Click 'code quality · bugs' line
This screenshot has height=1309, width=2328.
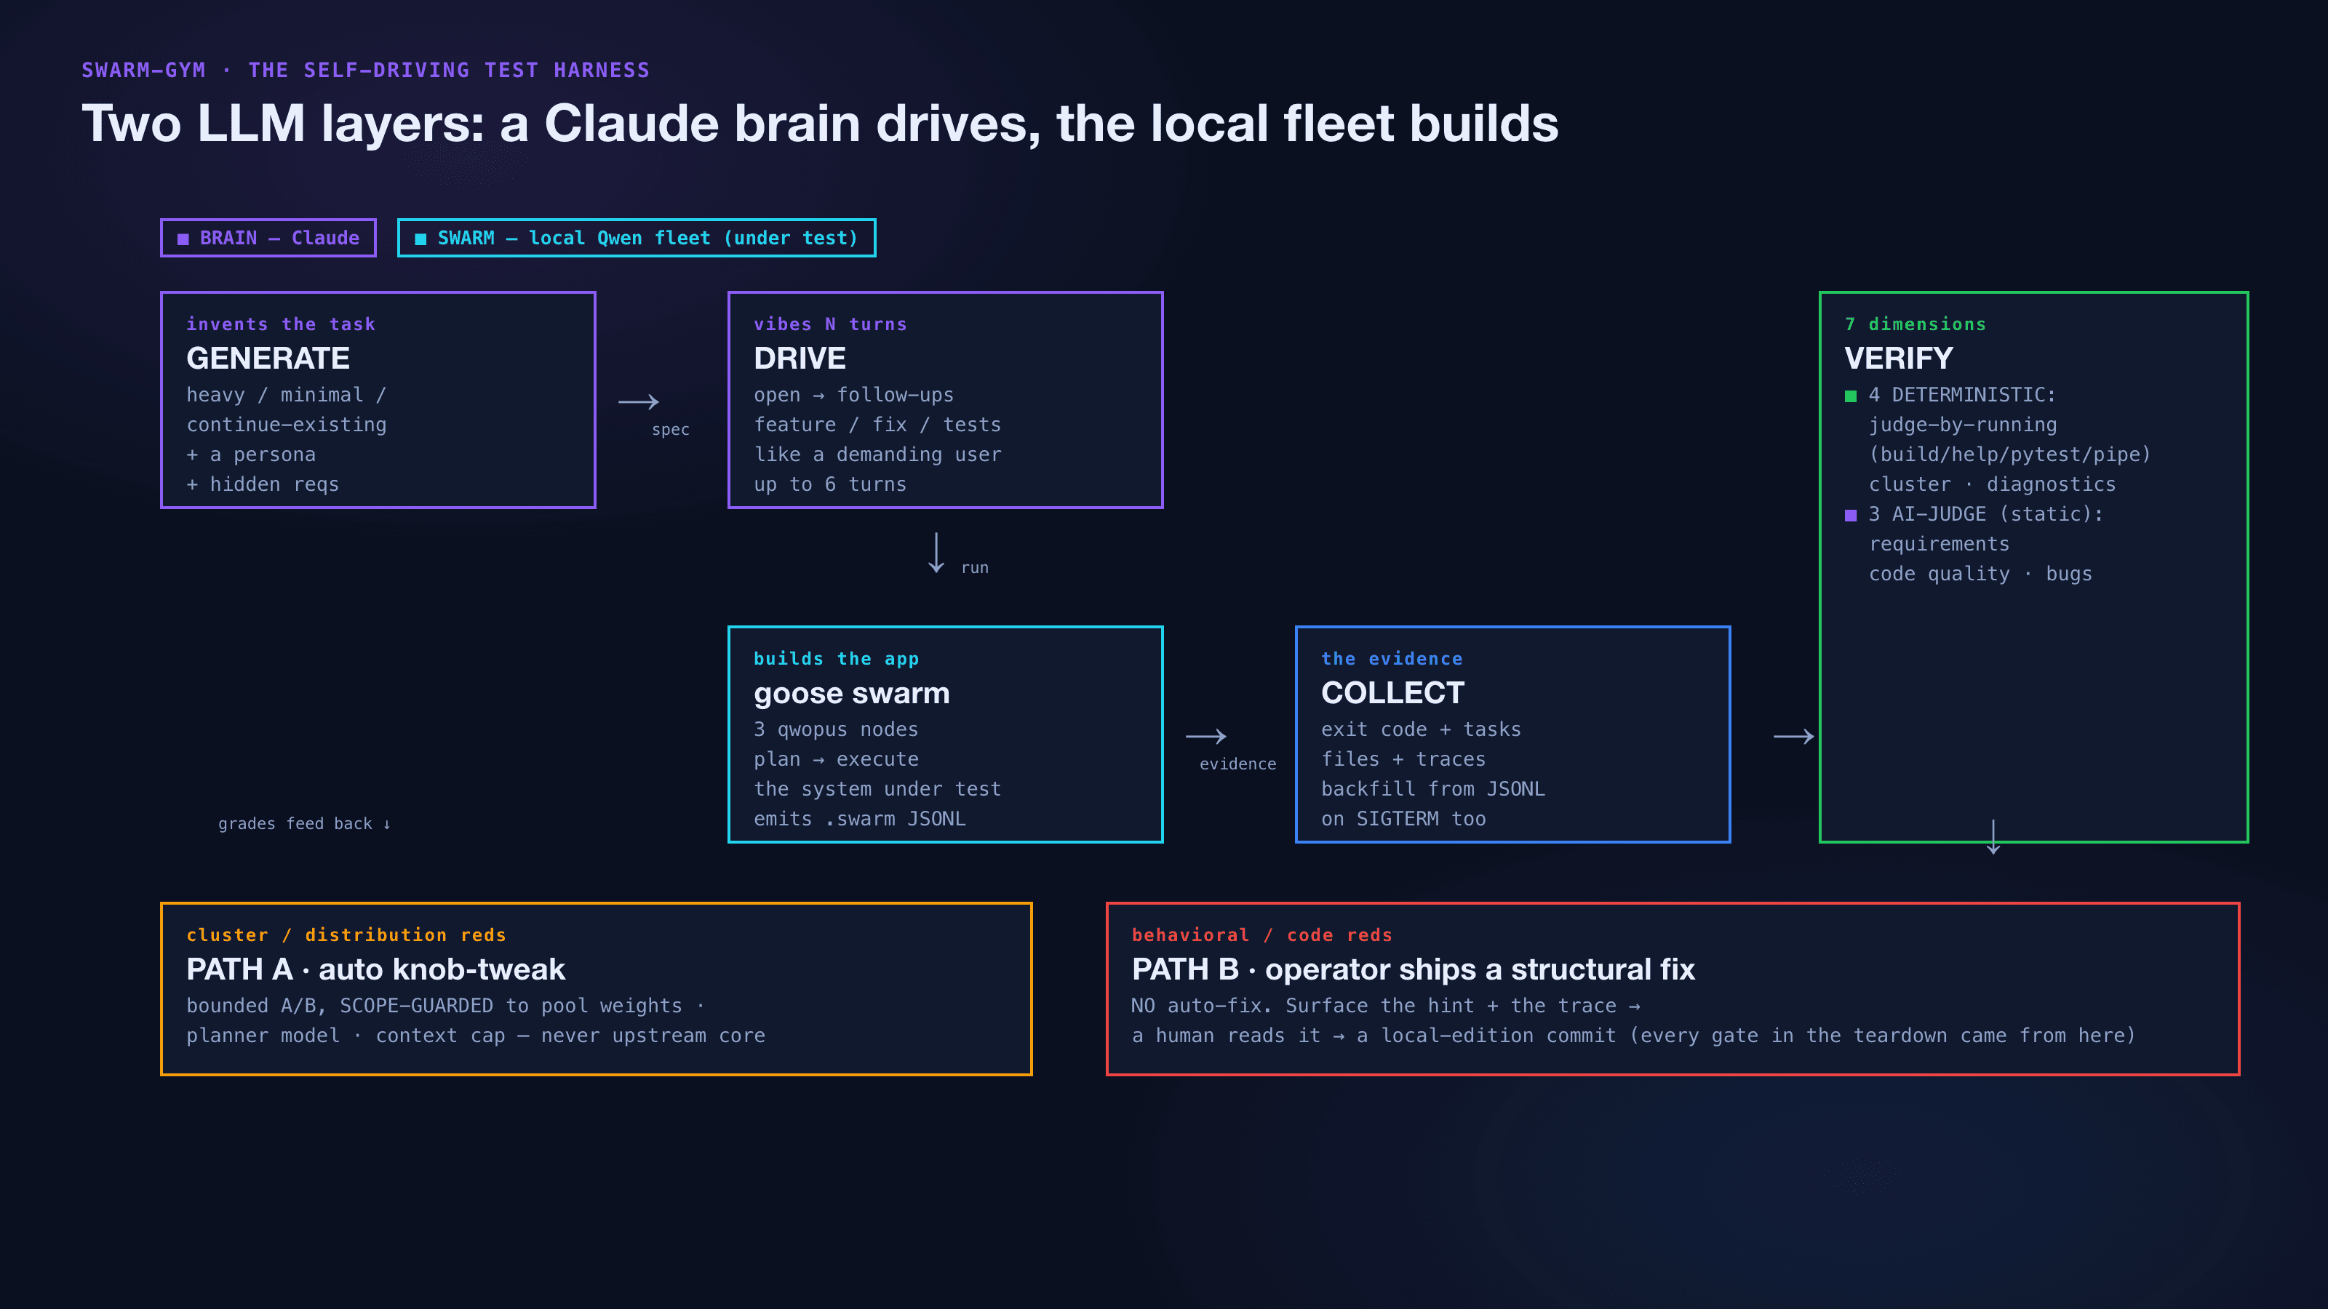click(1980, 575)
